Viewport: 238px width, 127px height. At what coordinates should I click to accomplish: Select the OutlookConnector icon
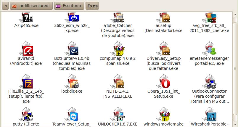click(209, 81)
